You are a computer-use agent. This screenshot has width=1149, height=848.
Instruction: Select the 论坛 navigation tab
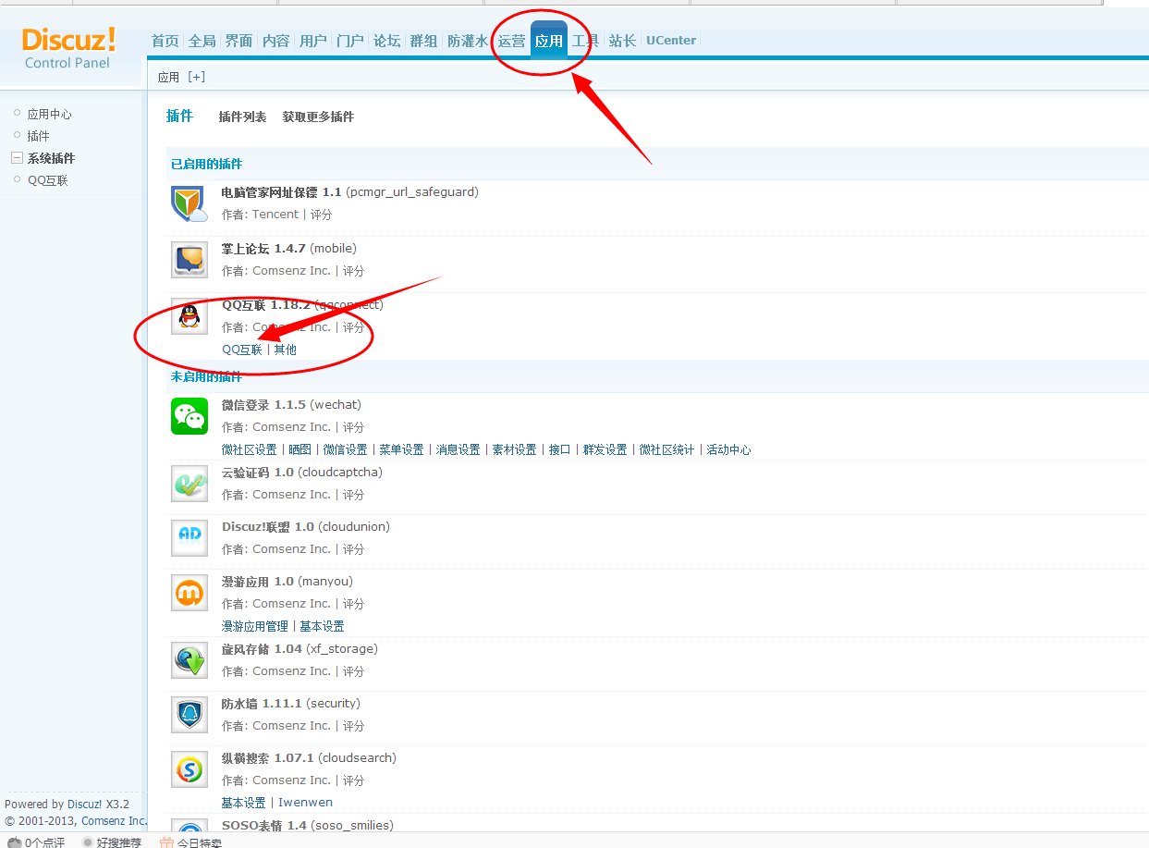tap(386, 41)
